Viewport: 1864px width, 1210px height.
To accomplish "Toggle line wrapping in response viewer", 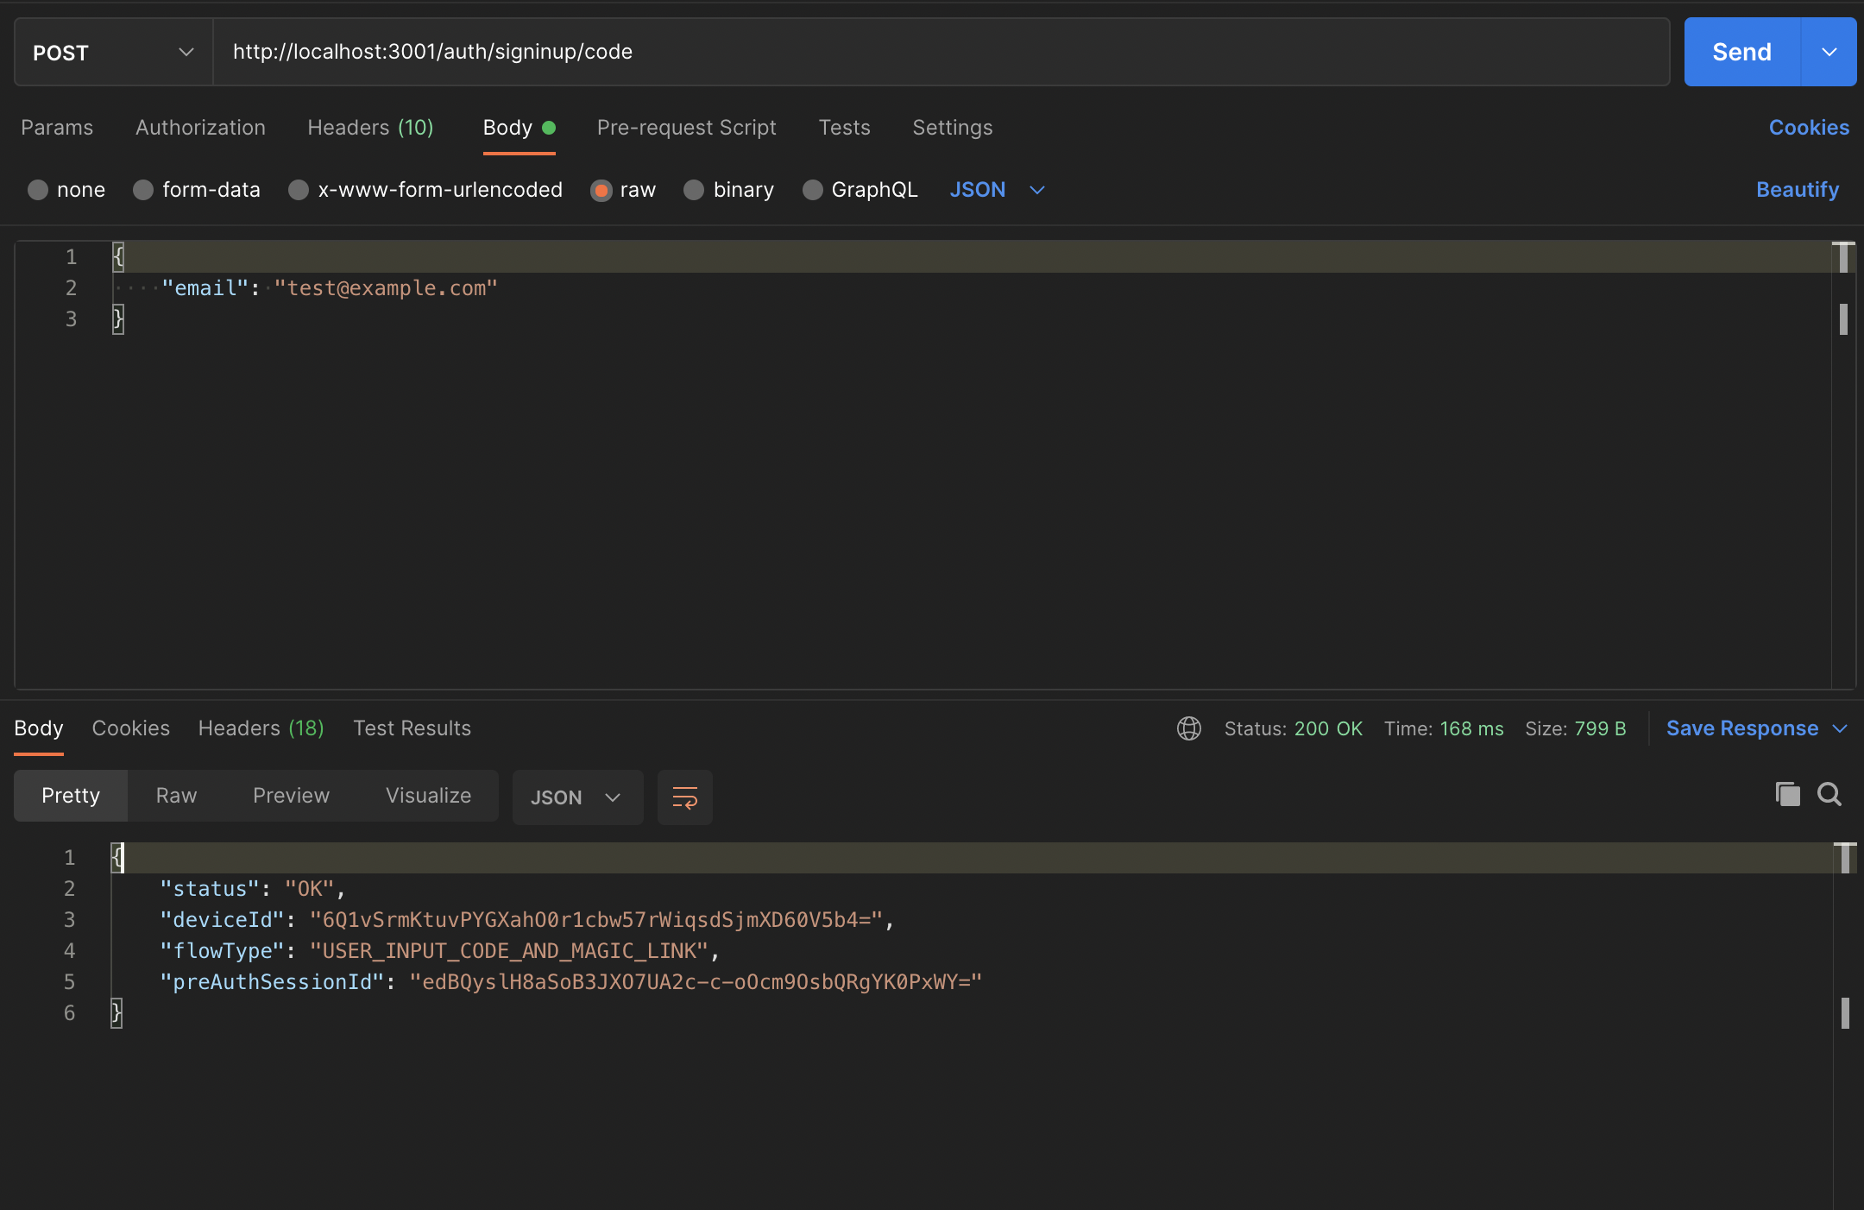I will coord(684,797).
